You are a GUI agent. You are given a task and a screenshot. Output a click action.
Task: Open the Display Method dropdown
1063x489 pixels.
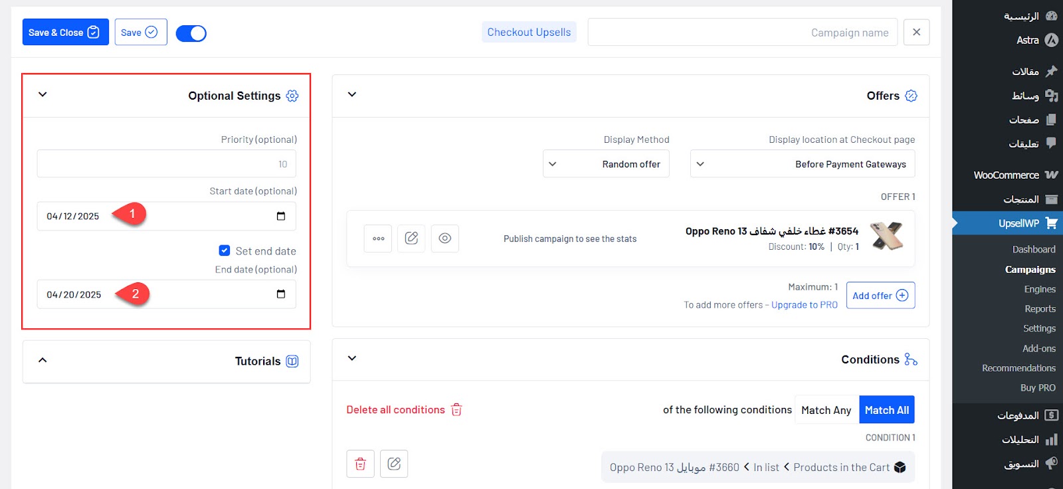click(606, 164)
